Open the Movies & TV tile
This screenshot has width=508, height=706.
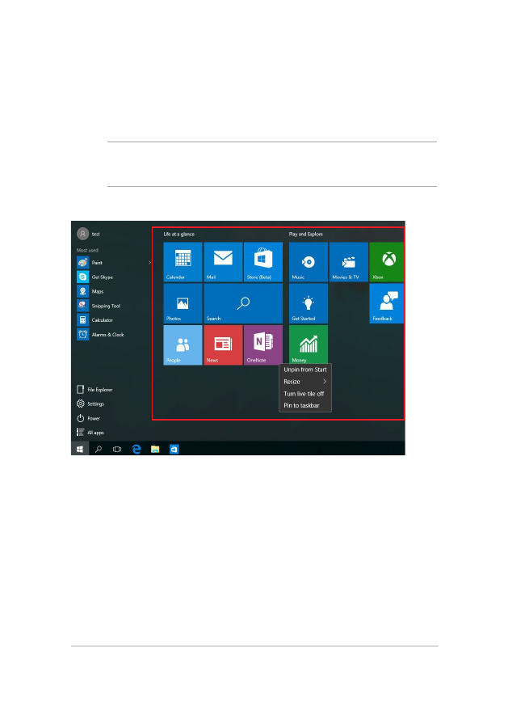pos(349,262)
